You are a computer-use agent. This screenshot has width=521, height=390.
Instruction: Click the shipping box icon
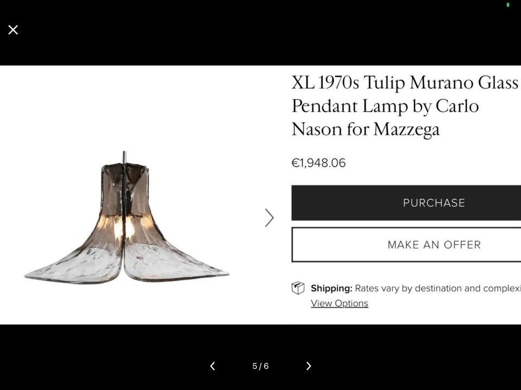pos(298,288)
